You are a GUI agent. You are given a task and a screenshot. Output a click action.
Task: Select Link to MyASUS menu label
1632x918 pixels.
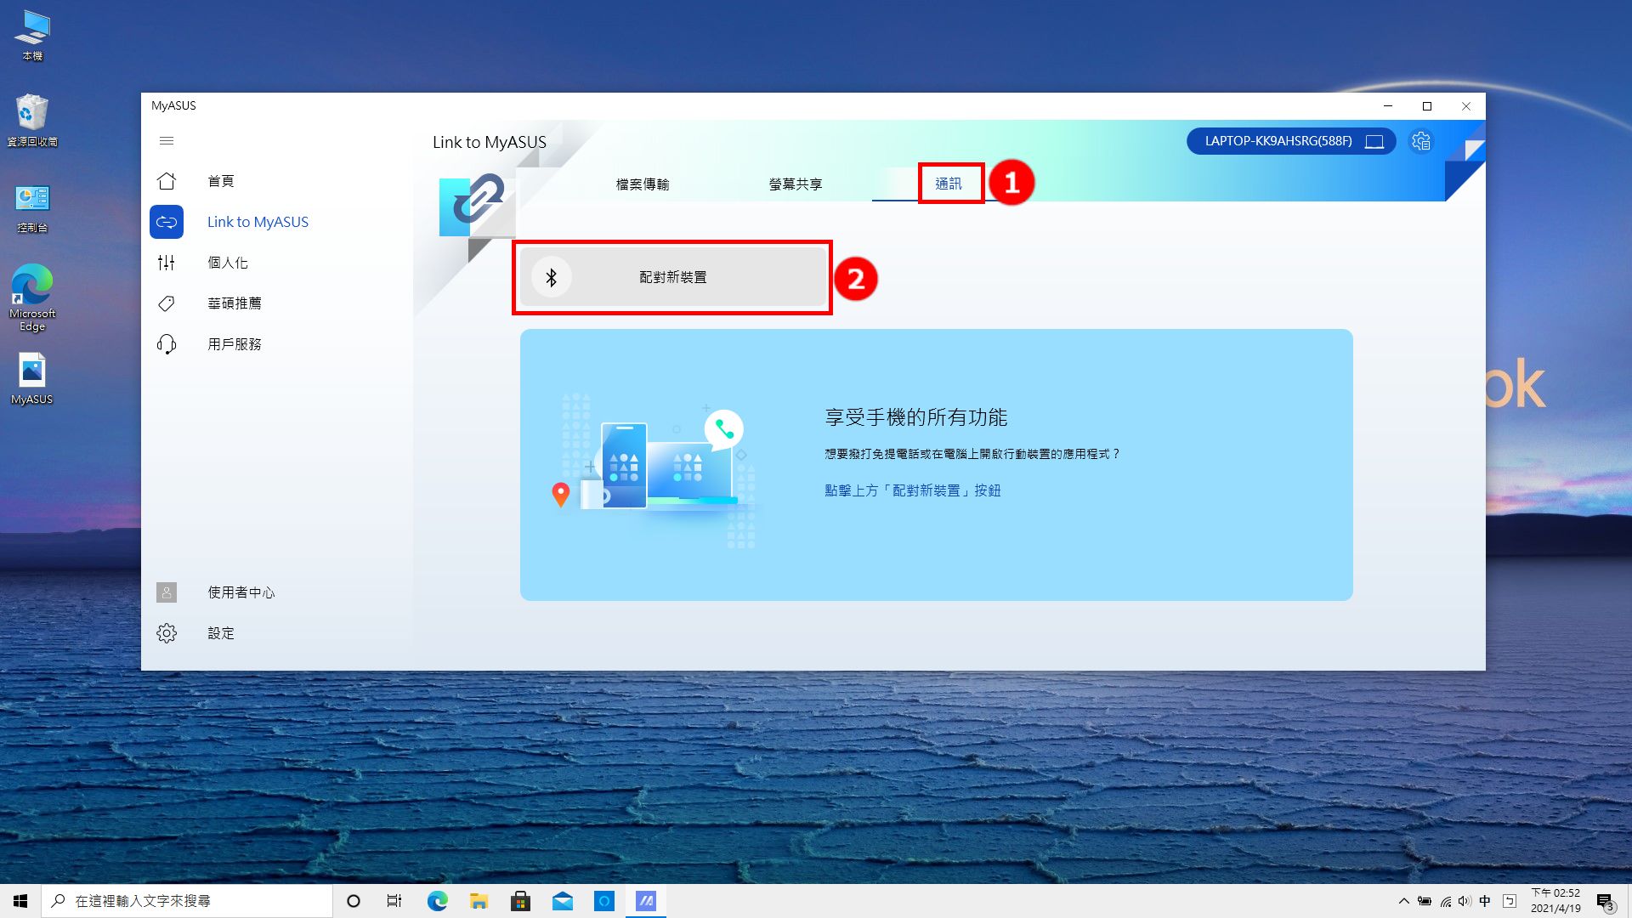(258, 222)
